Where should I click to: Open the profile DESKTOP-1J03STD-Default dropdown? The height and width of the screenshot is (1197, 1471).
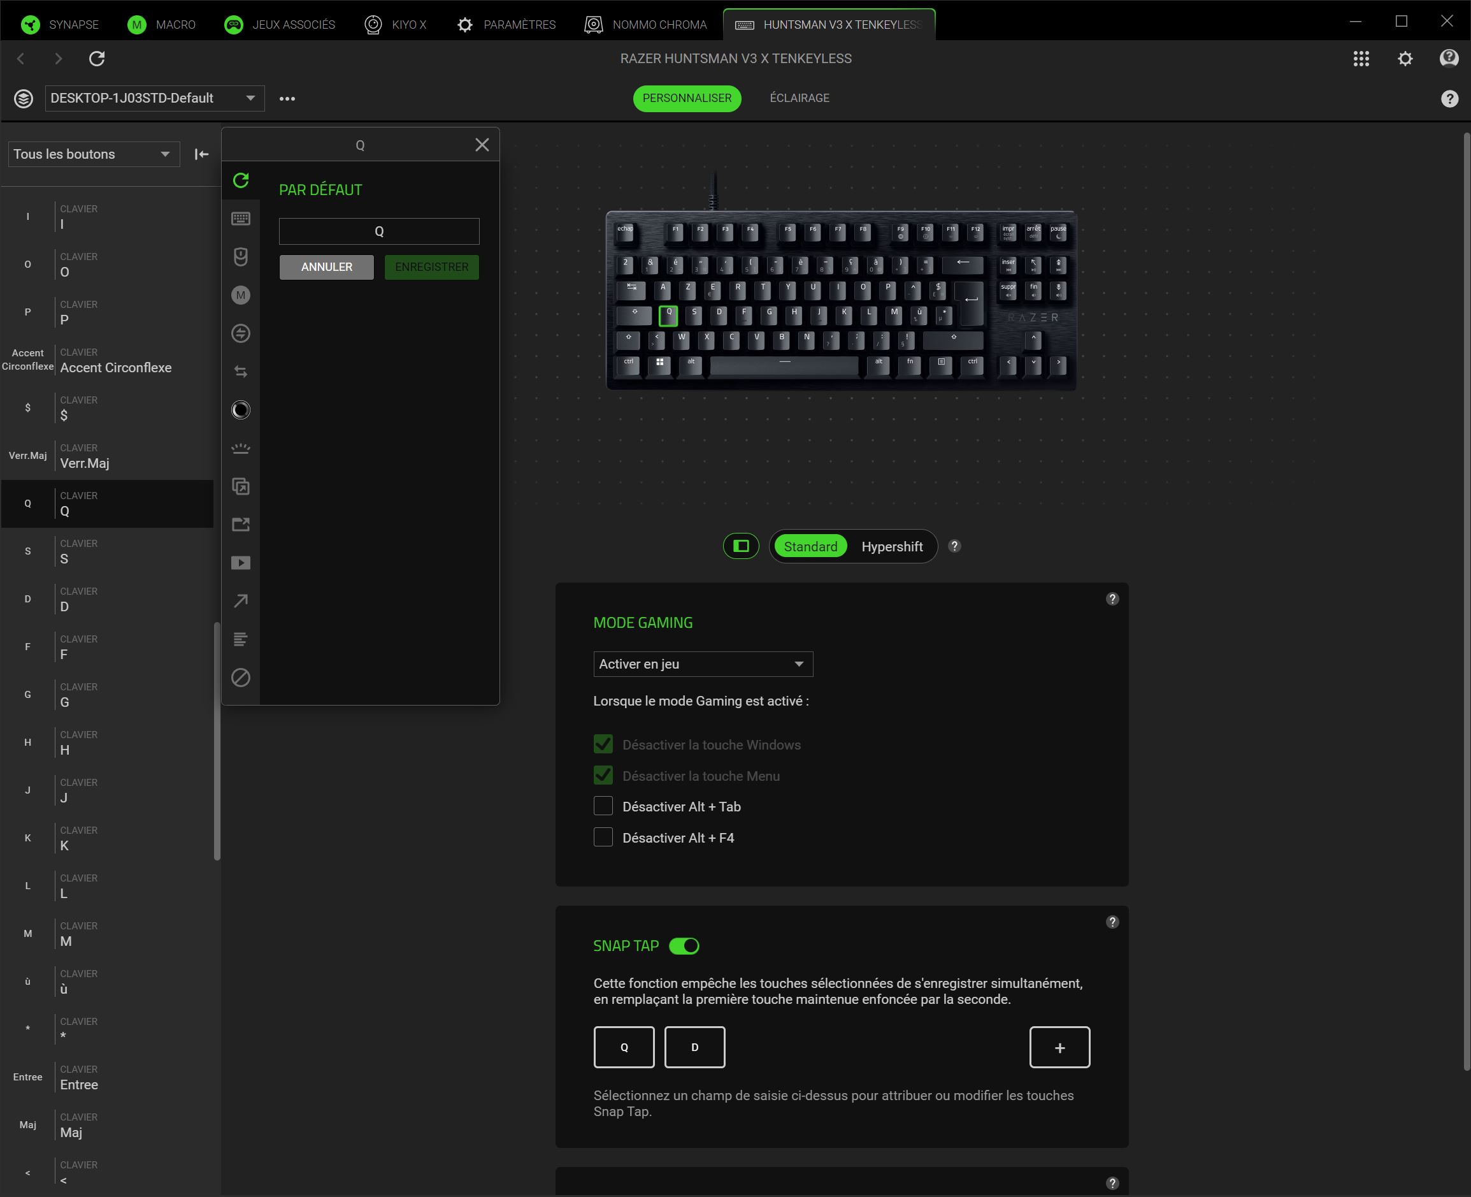pos(154,99)
